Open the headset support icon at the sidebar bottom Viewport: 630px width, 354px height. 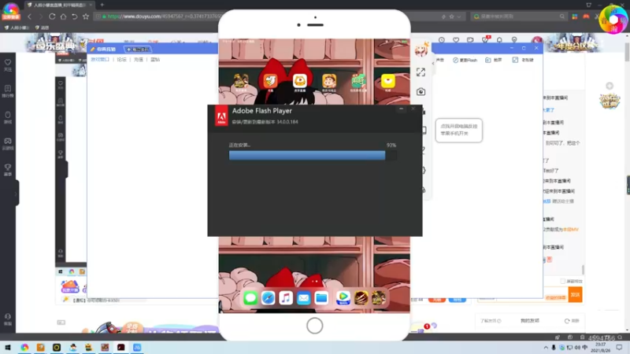tap(8, 317)
